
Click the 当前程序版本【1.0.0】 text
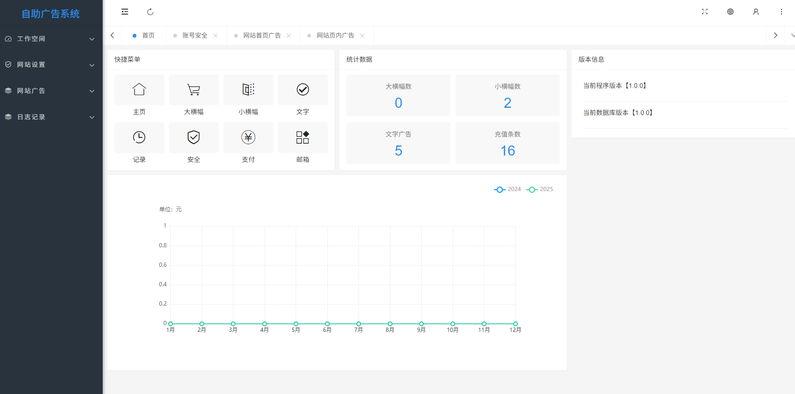tap(615, 86)
